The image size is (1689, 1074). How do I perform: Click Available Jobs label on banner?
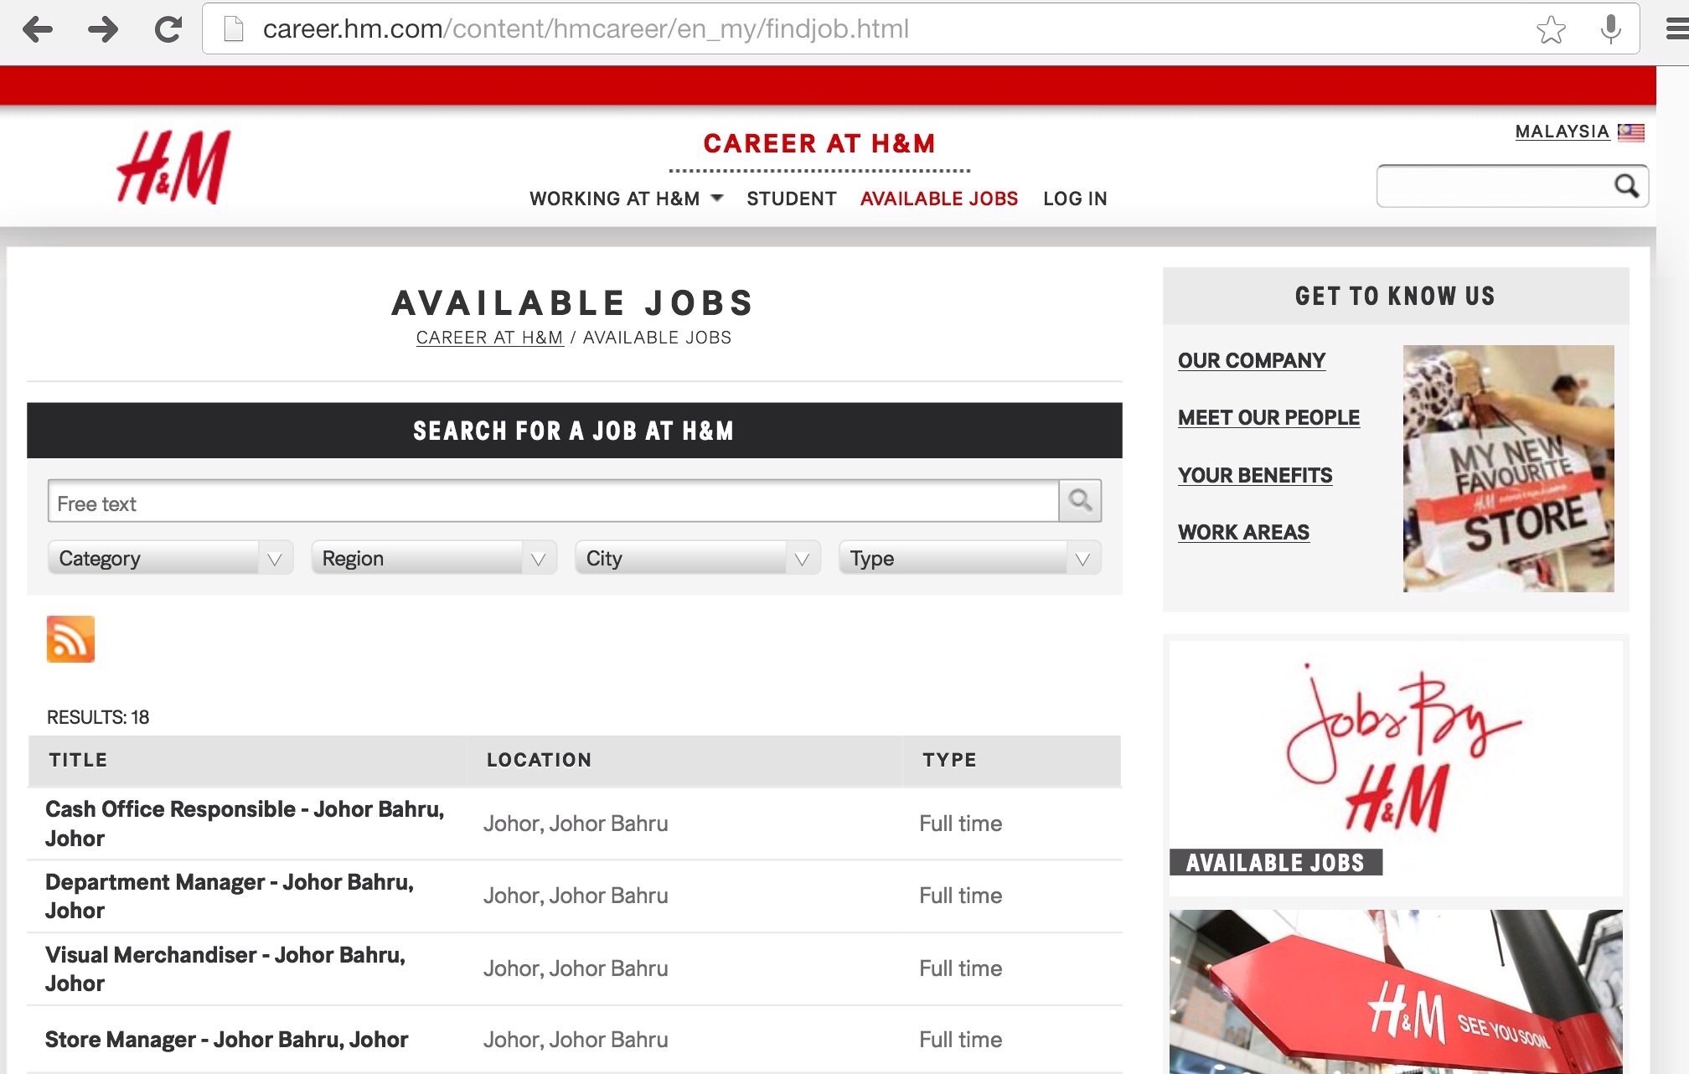pos(1275,862)
